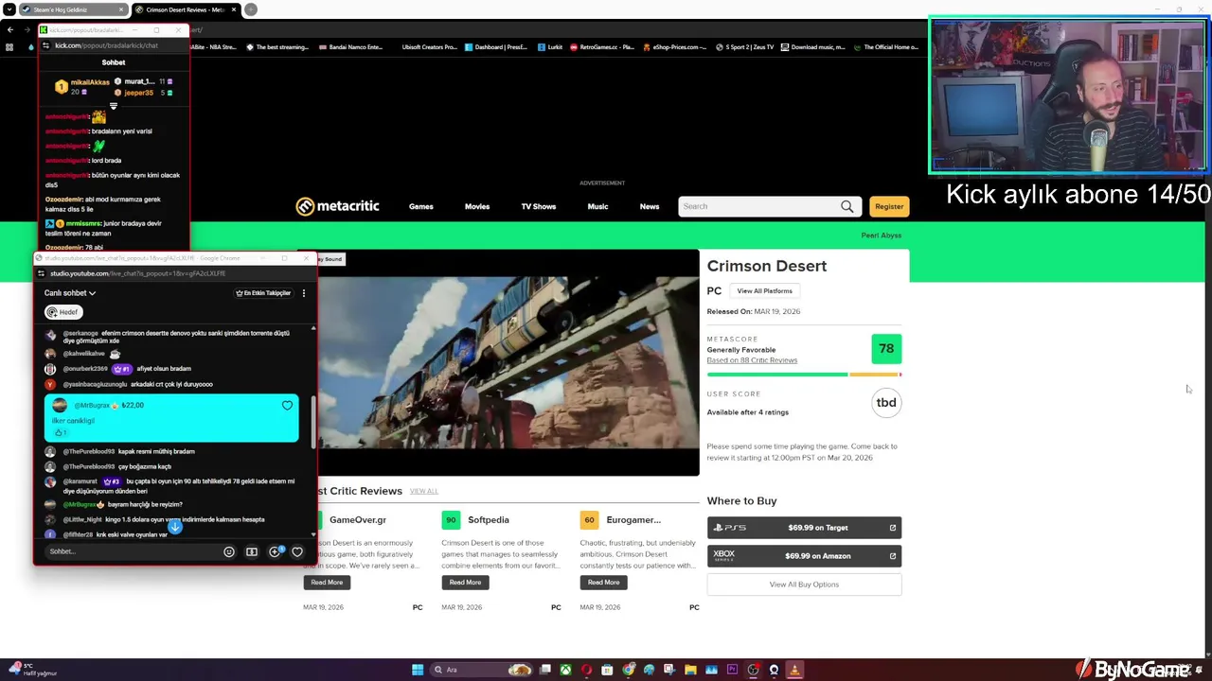Click the browser back arrow
This screenshot has height=681, width=1212.
10,29
